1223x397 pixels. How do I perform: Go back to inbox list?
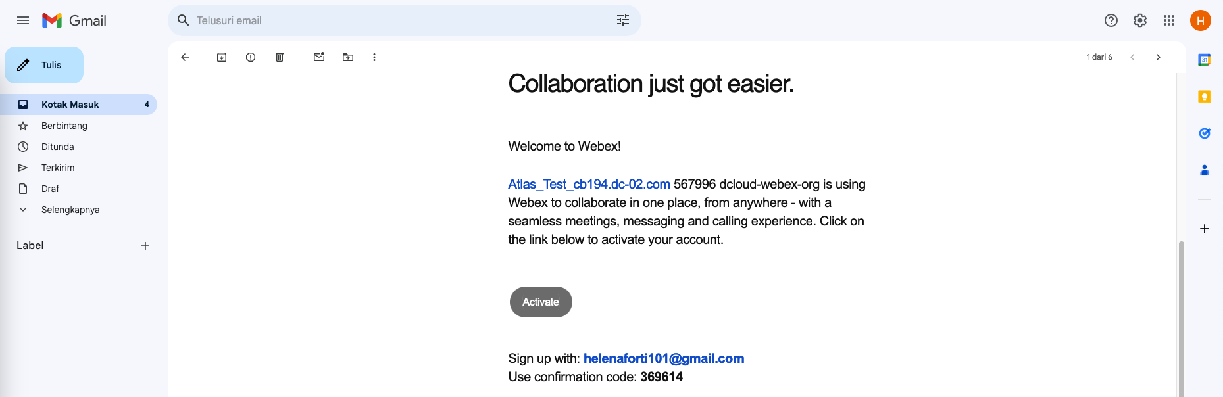(185, 57)
